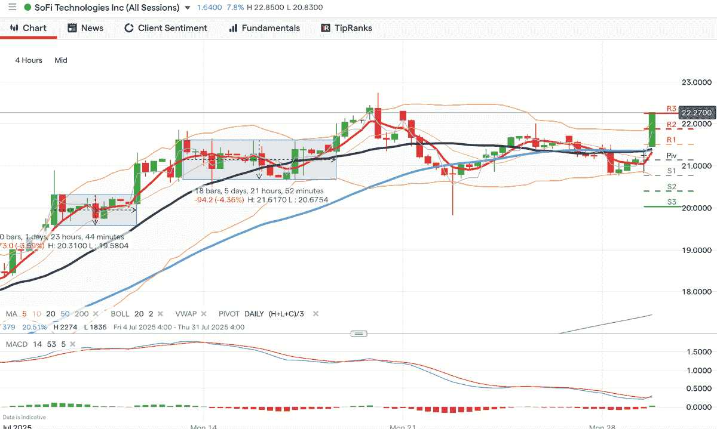Select the SoFi Technologies Inc instrument name
The image size is (717, 429).
pyautogui.click(x=107, y=8)
